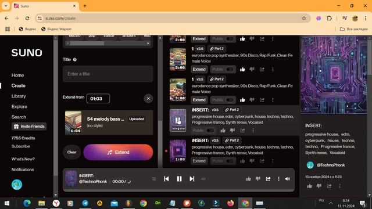The width and height of the screenshot is (372, 209).
Task: Click the Title help question icon
Action: point(75,60)
